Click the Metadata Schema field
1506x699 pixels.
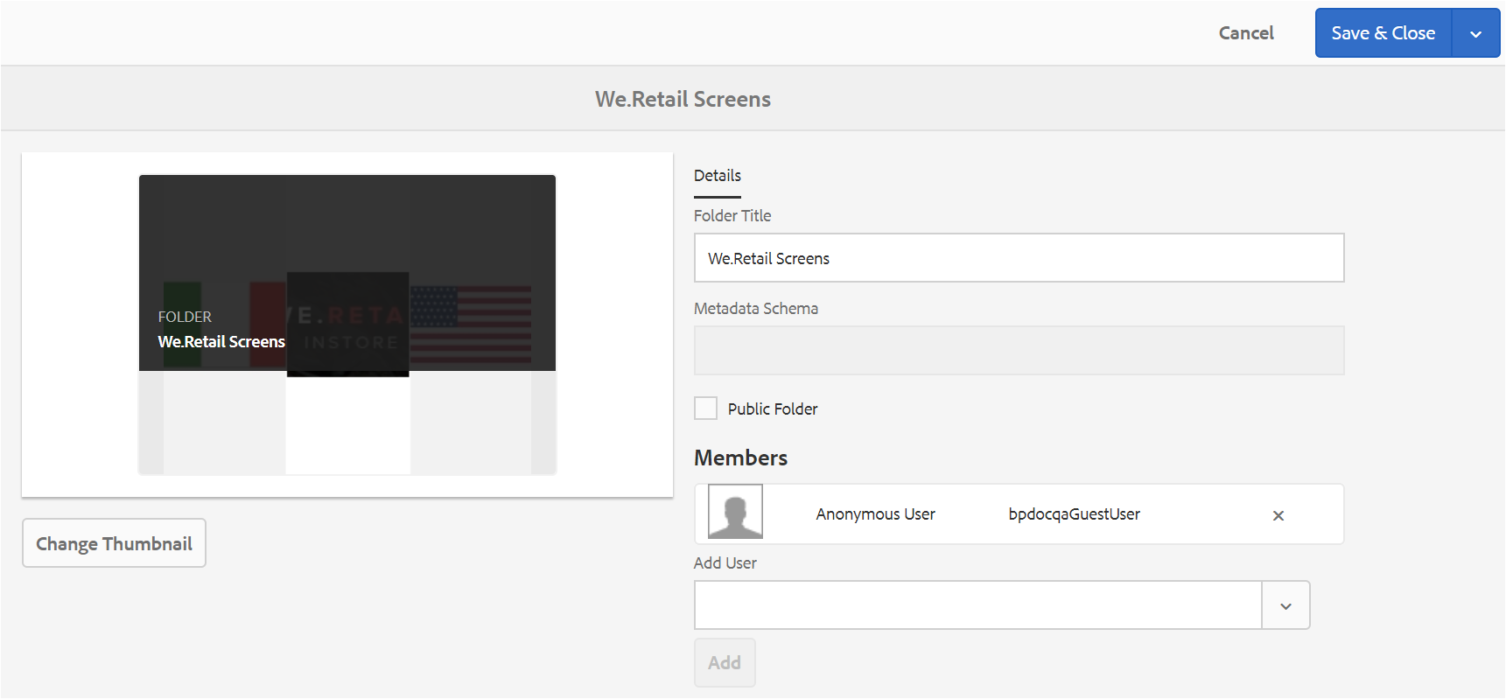point(1019,351)
